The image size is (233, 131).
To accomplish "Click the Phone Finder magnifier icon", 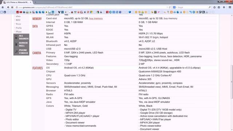I will tap(16, 52).
